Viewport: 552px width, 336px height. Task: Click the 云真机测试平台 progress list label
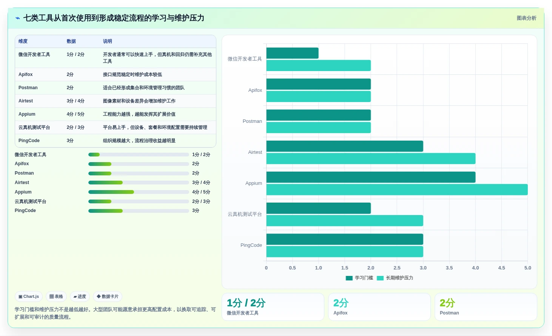point(31,201)
